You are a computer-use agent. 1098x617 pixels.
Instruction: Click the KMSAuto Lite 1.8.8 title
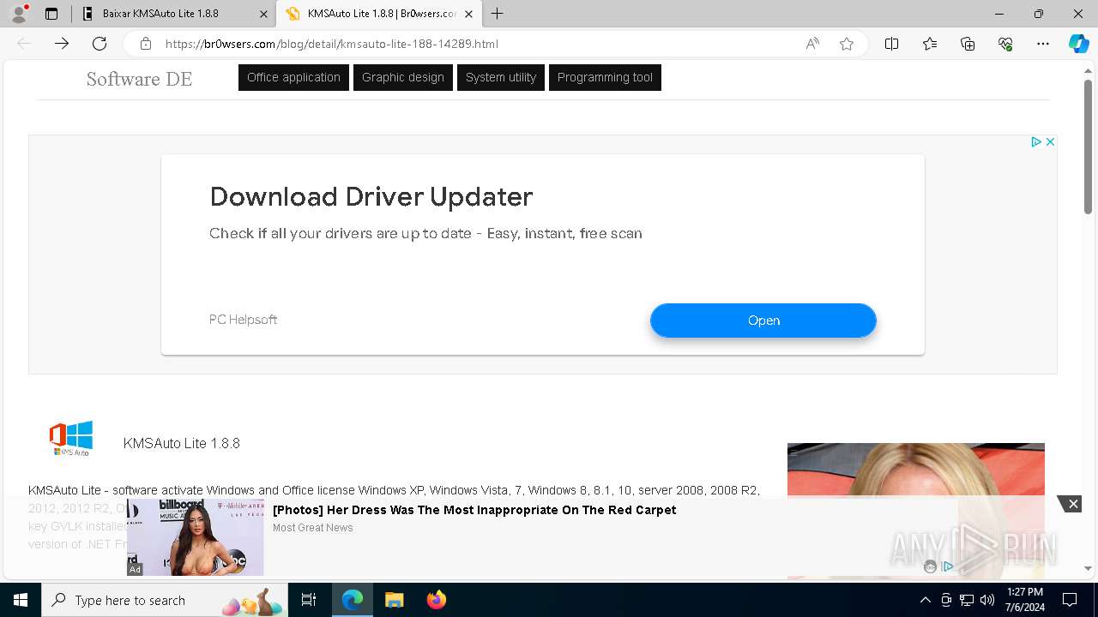tap(182, 443)
